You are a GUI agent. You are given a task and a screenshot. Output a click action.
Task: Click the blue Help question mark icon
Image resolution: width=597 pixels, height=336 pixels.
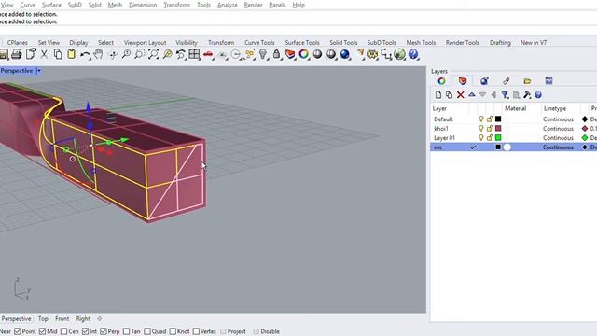click(413, 54)
